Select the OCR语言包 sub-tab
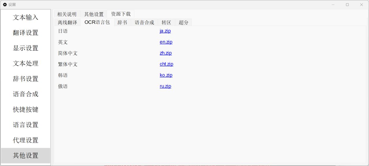The height and width of the screenshot is (166, 369). (97, 22)
